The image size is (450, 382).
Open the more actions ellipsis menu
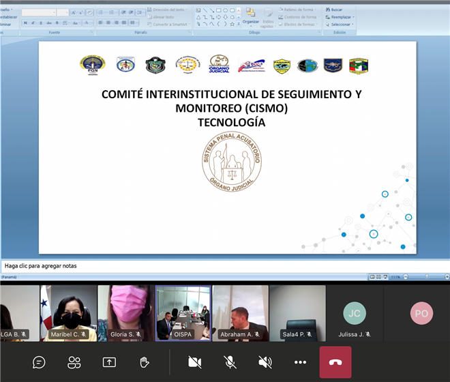click(300, 362)
